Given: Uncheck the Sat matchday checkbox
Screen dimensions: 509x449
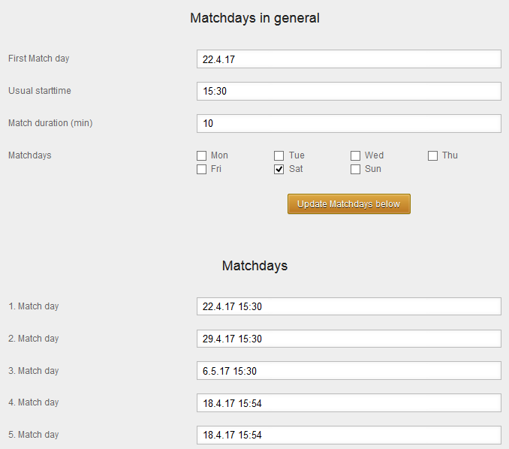Looking at the screenshot, I should (x=279, y=170).
